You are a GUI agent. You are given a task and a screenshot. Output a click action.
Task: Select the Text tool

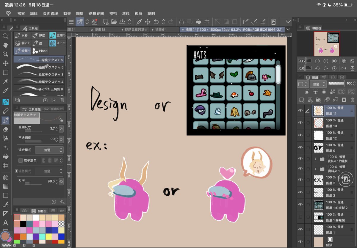click(x=5, y=222)
